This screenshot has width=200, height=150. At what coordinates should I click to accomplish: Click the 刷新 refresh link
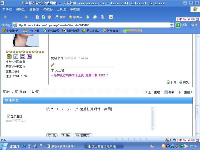click(169, 92)
